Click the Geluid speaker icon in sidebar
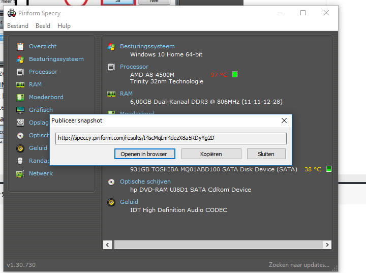366x273 pixels. point(20,148)
